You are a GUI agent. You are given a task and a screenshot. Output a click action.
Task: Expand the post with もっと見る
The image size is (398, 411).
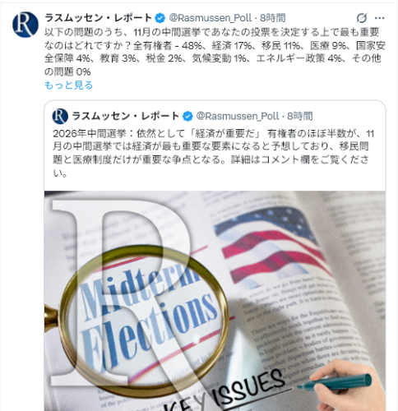pyautogui.click(x=68, y=85)
